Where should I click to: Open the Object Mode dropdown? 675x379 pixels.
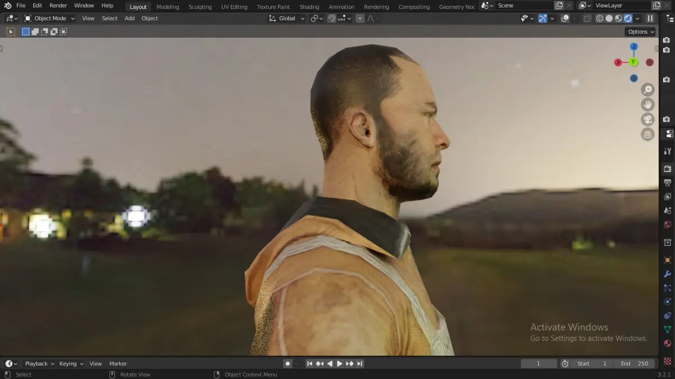click(49, 18)
